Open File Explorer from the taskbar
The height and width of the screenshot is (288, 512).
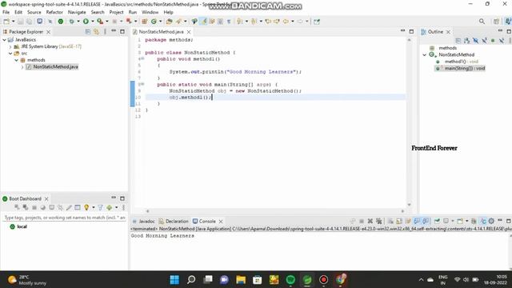(241, 279)
